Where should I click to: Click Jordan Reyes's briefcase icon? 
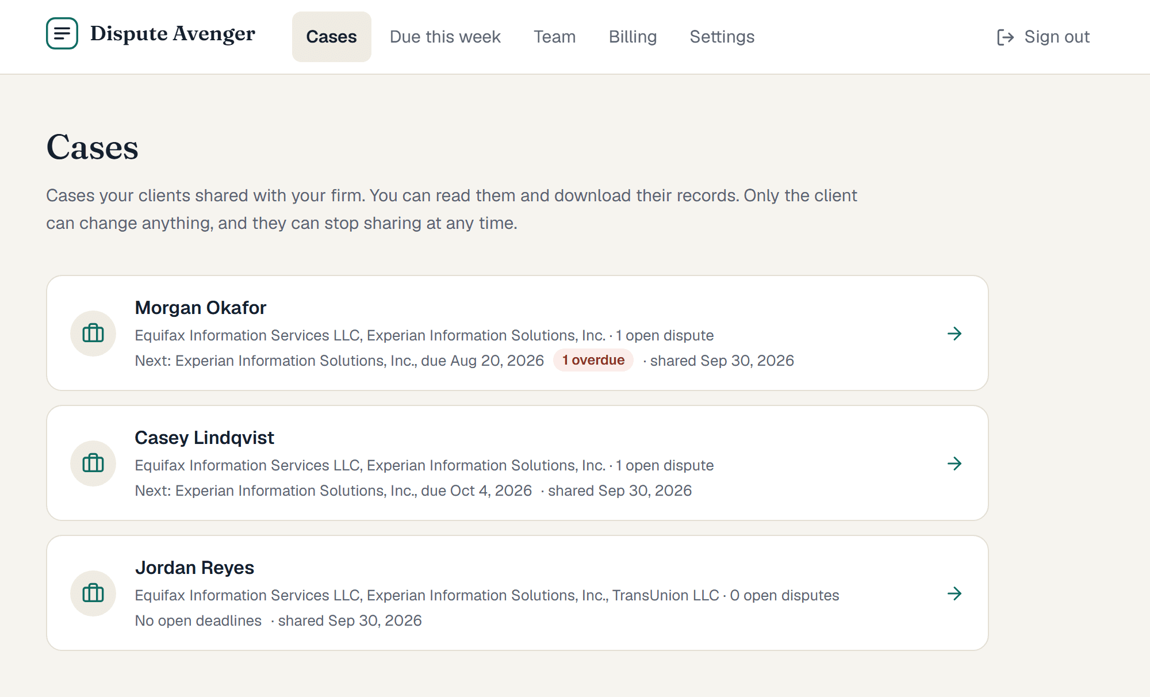(x=93, y=593)
